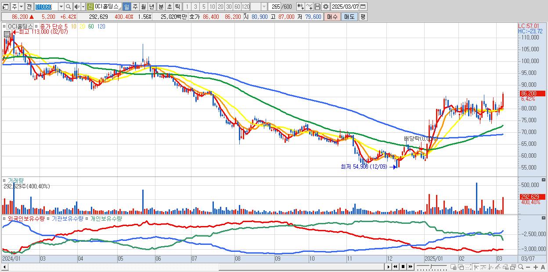Choose the 5 interval button

(204, 7)
